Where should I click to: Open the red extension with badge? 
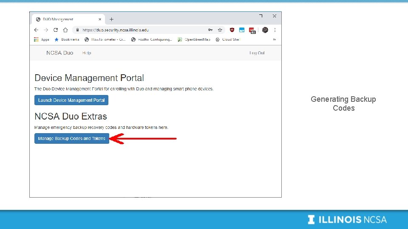[252, 31]
